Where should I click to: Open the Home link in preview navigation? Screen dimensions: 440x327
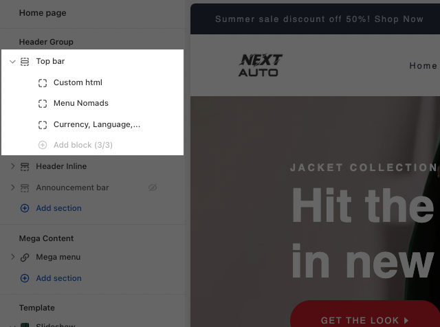click(x=423, y=66)
